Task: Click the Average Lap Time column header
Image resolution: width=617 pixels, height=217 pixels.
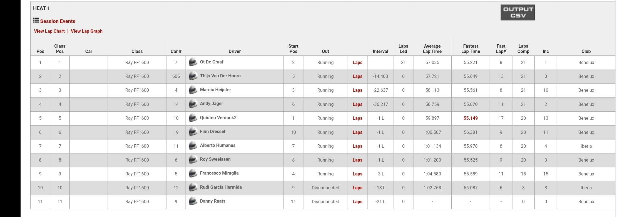Action: tap(432, 49)
